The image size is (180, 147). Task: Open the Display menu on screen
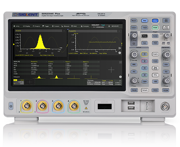pyautogui.click(x=26, y=26)
